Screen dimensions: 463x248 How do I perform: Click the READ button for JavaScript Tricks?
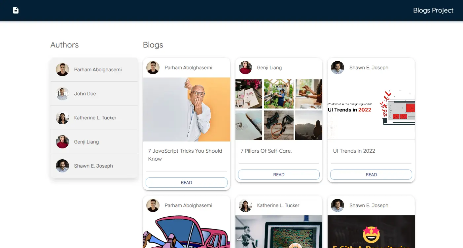tap(187, 182)
